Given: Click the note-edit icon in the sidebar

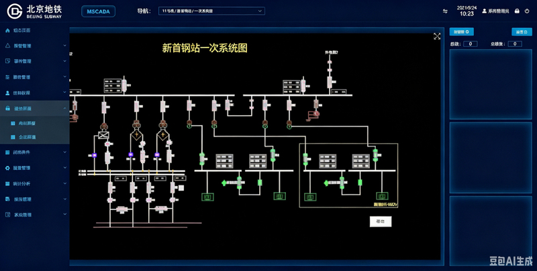Looking at the screenshot, I should 7,61.
